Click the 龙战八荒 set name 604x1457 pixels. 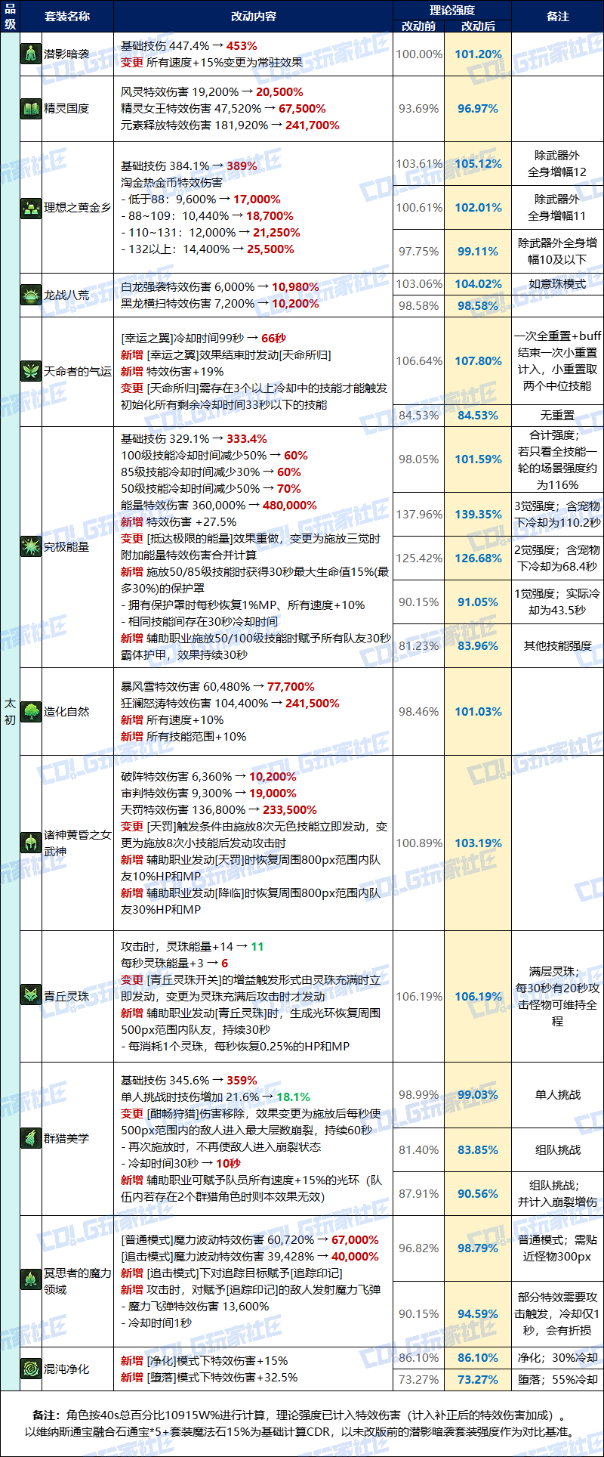pos(66,295)
